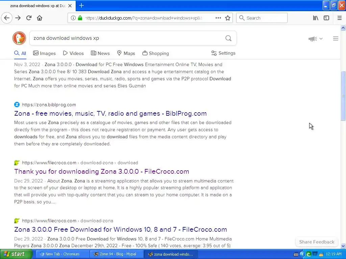Click the DuckDuckGo logo
The width and height of the screenshot is (346, 259).
point(19,38)
